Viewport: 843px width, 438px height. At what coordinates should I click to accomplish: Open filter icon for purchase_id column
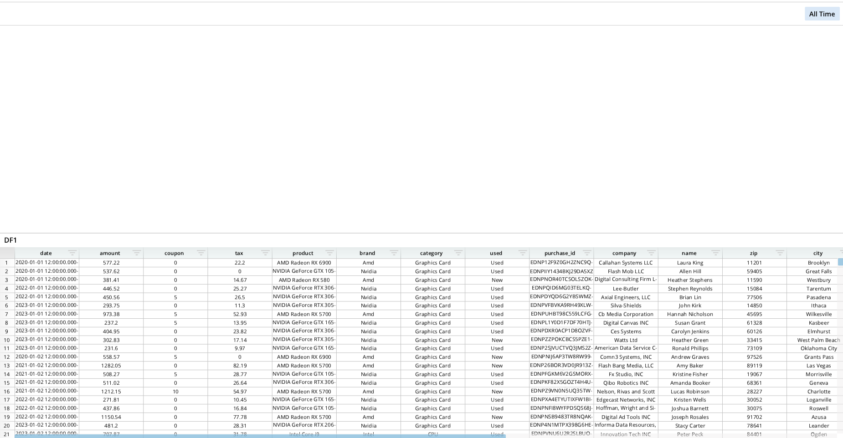pyautogui.click(x=587, y=253)
